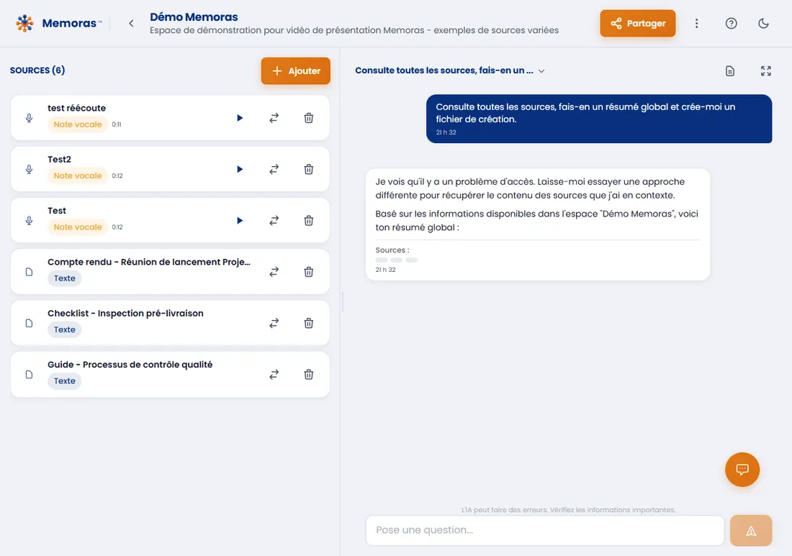The width and height of the screenshot is (792, 556).
Task: Click the 'Pose une question...' input field
Action: click(x=544, y=530)
